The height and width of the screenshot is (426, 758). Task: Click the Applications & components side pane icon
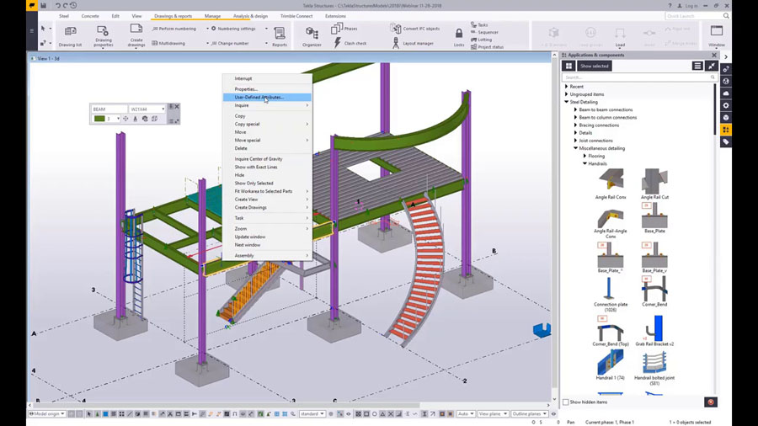[x=726, y=130]
